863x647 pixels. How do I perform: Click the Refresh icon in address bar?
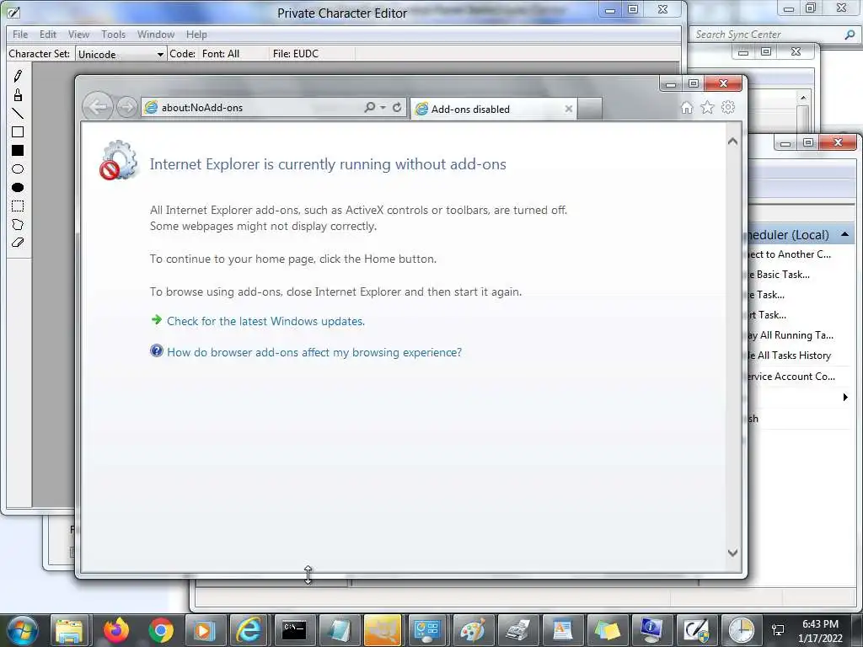397,107
